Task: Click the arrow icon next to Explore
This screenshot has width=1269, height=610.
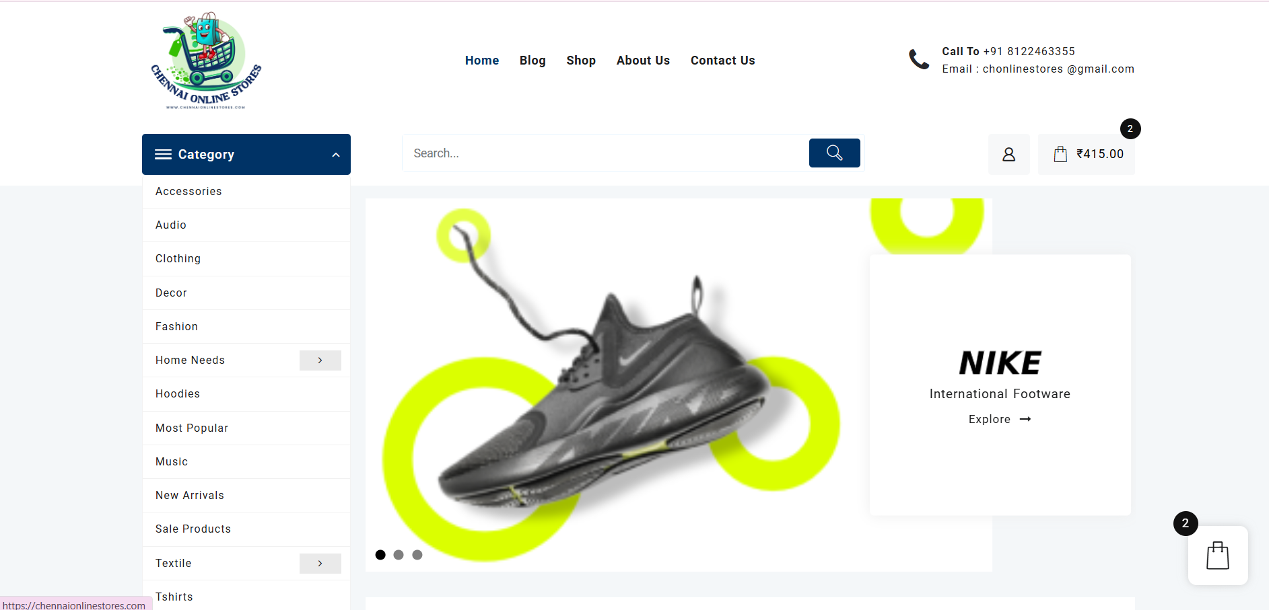Action: pos(1025,419)
